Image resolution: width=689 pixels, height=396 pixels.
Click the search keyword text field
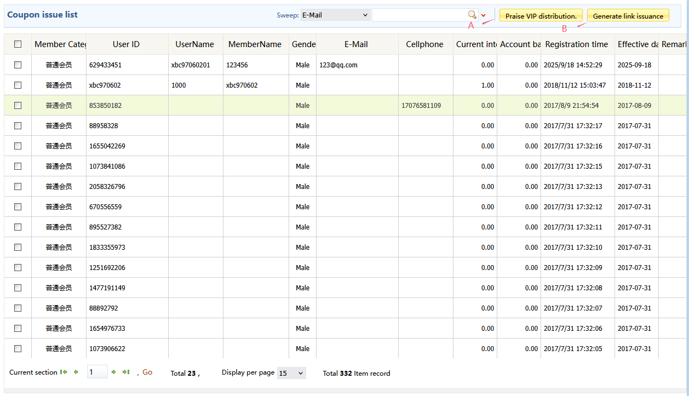pos(419,15)
